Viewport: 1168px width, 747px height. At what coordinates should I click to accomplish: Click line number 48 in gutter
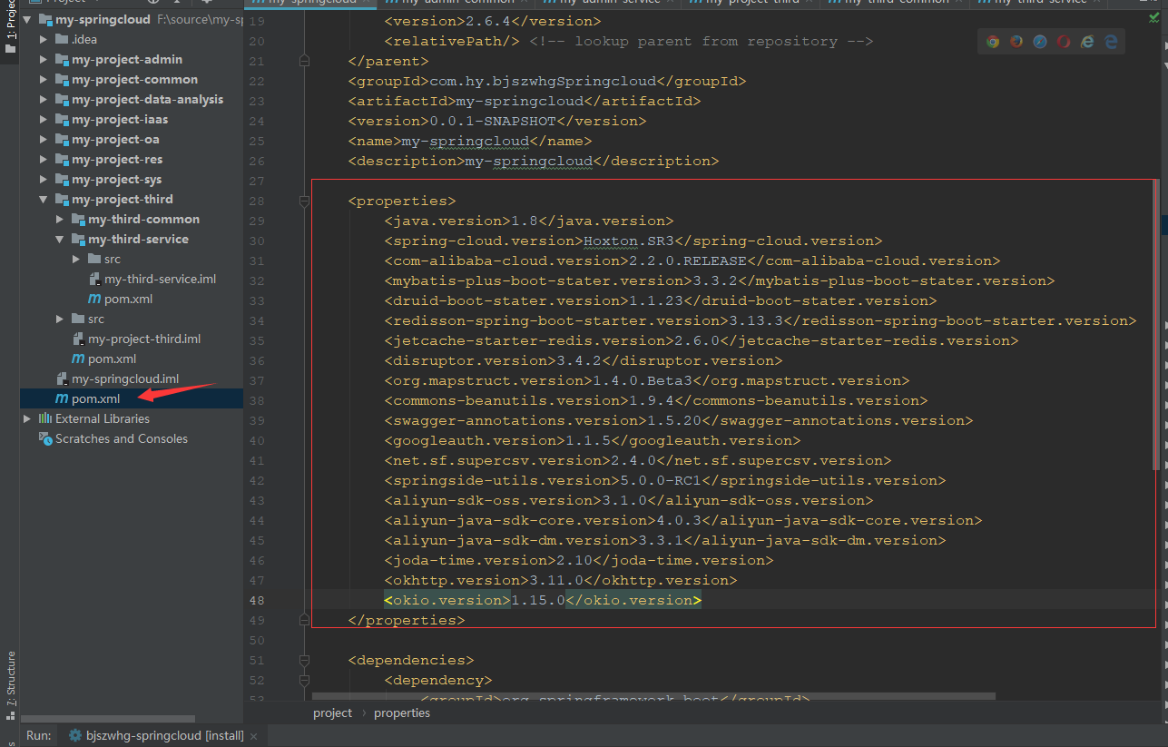point(256,600)
